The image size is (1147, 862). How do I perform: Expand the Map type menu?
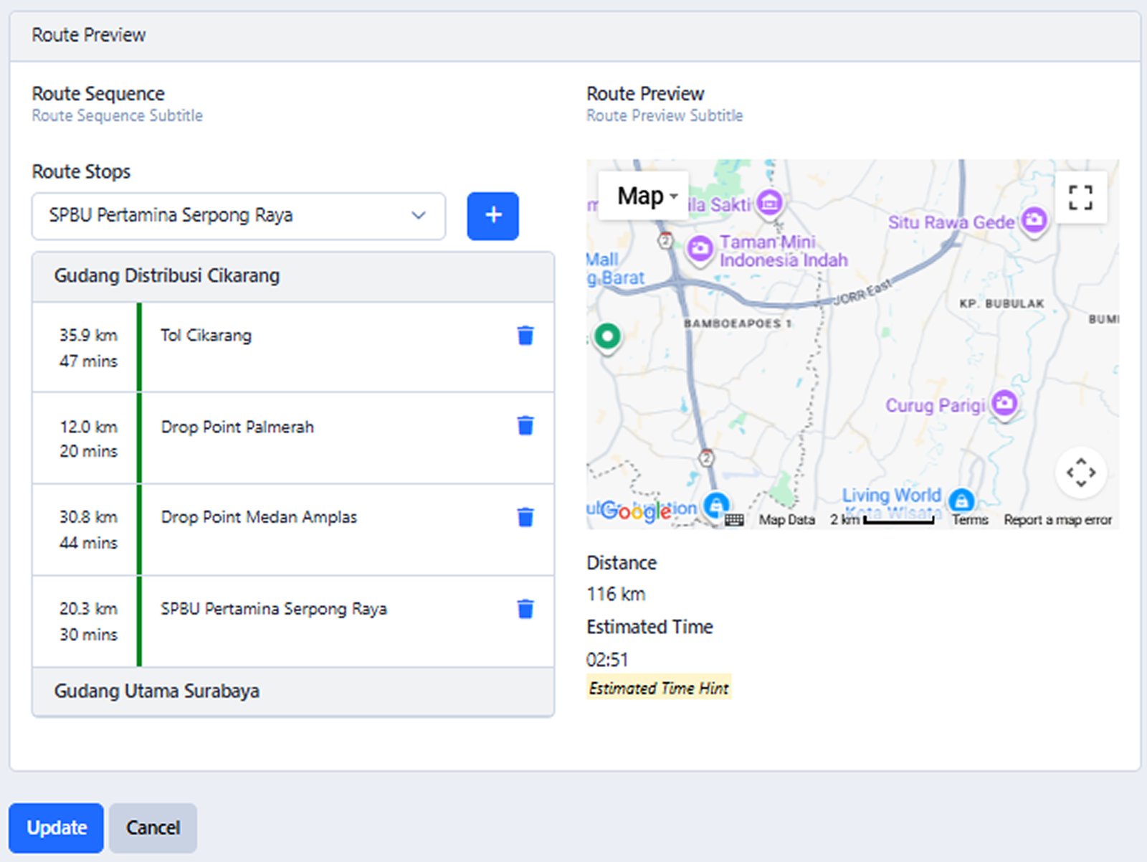(645, 196)
